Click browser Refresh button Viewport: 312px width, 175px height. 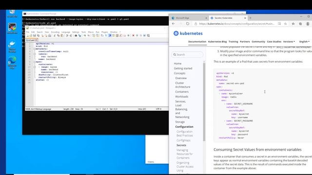[188, 24]
